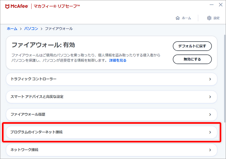Click the ホーム label in top bar
The image size is (226, 159).
click(x=186, y=18)
